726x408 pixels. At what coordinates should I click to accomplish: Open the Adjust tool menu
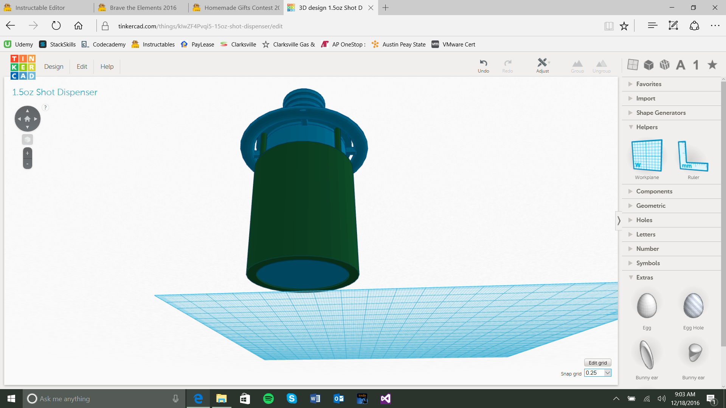543,65
